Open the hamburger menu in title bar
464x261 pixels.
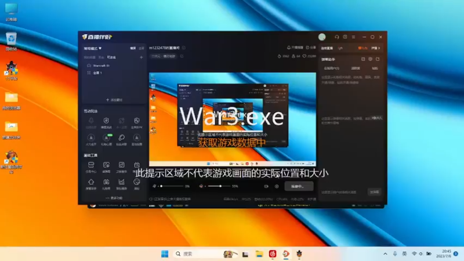(353, 37)
